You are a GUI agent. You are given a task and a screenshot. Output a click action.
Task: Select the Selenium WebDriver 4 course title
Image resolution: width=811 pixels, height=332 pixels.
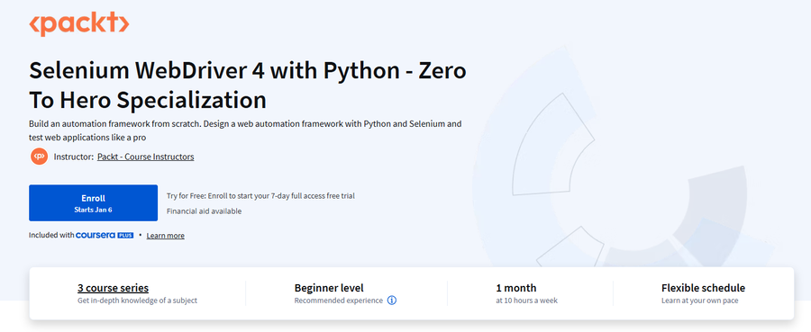click(248, 85)
